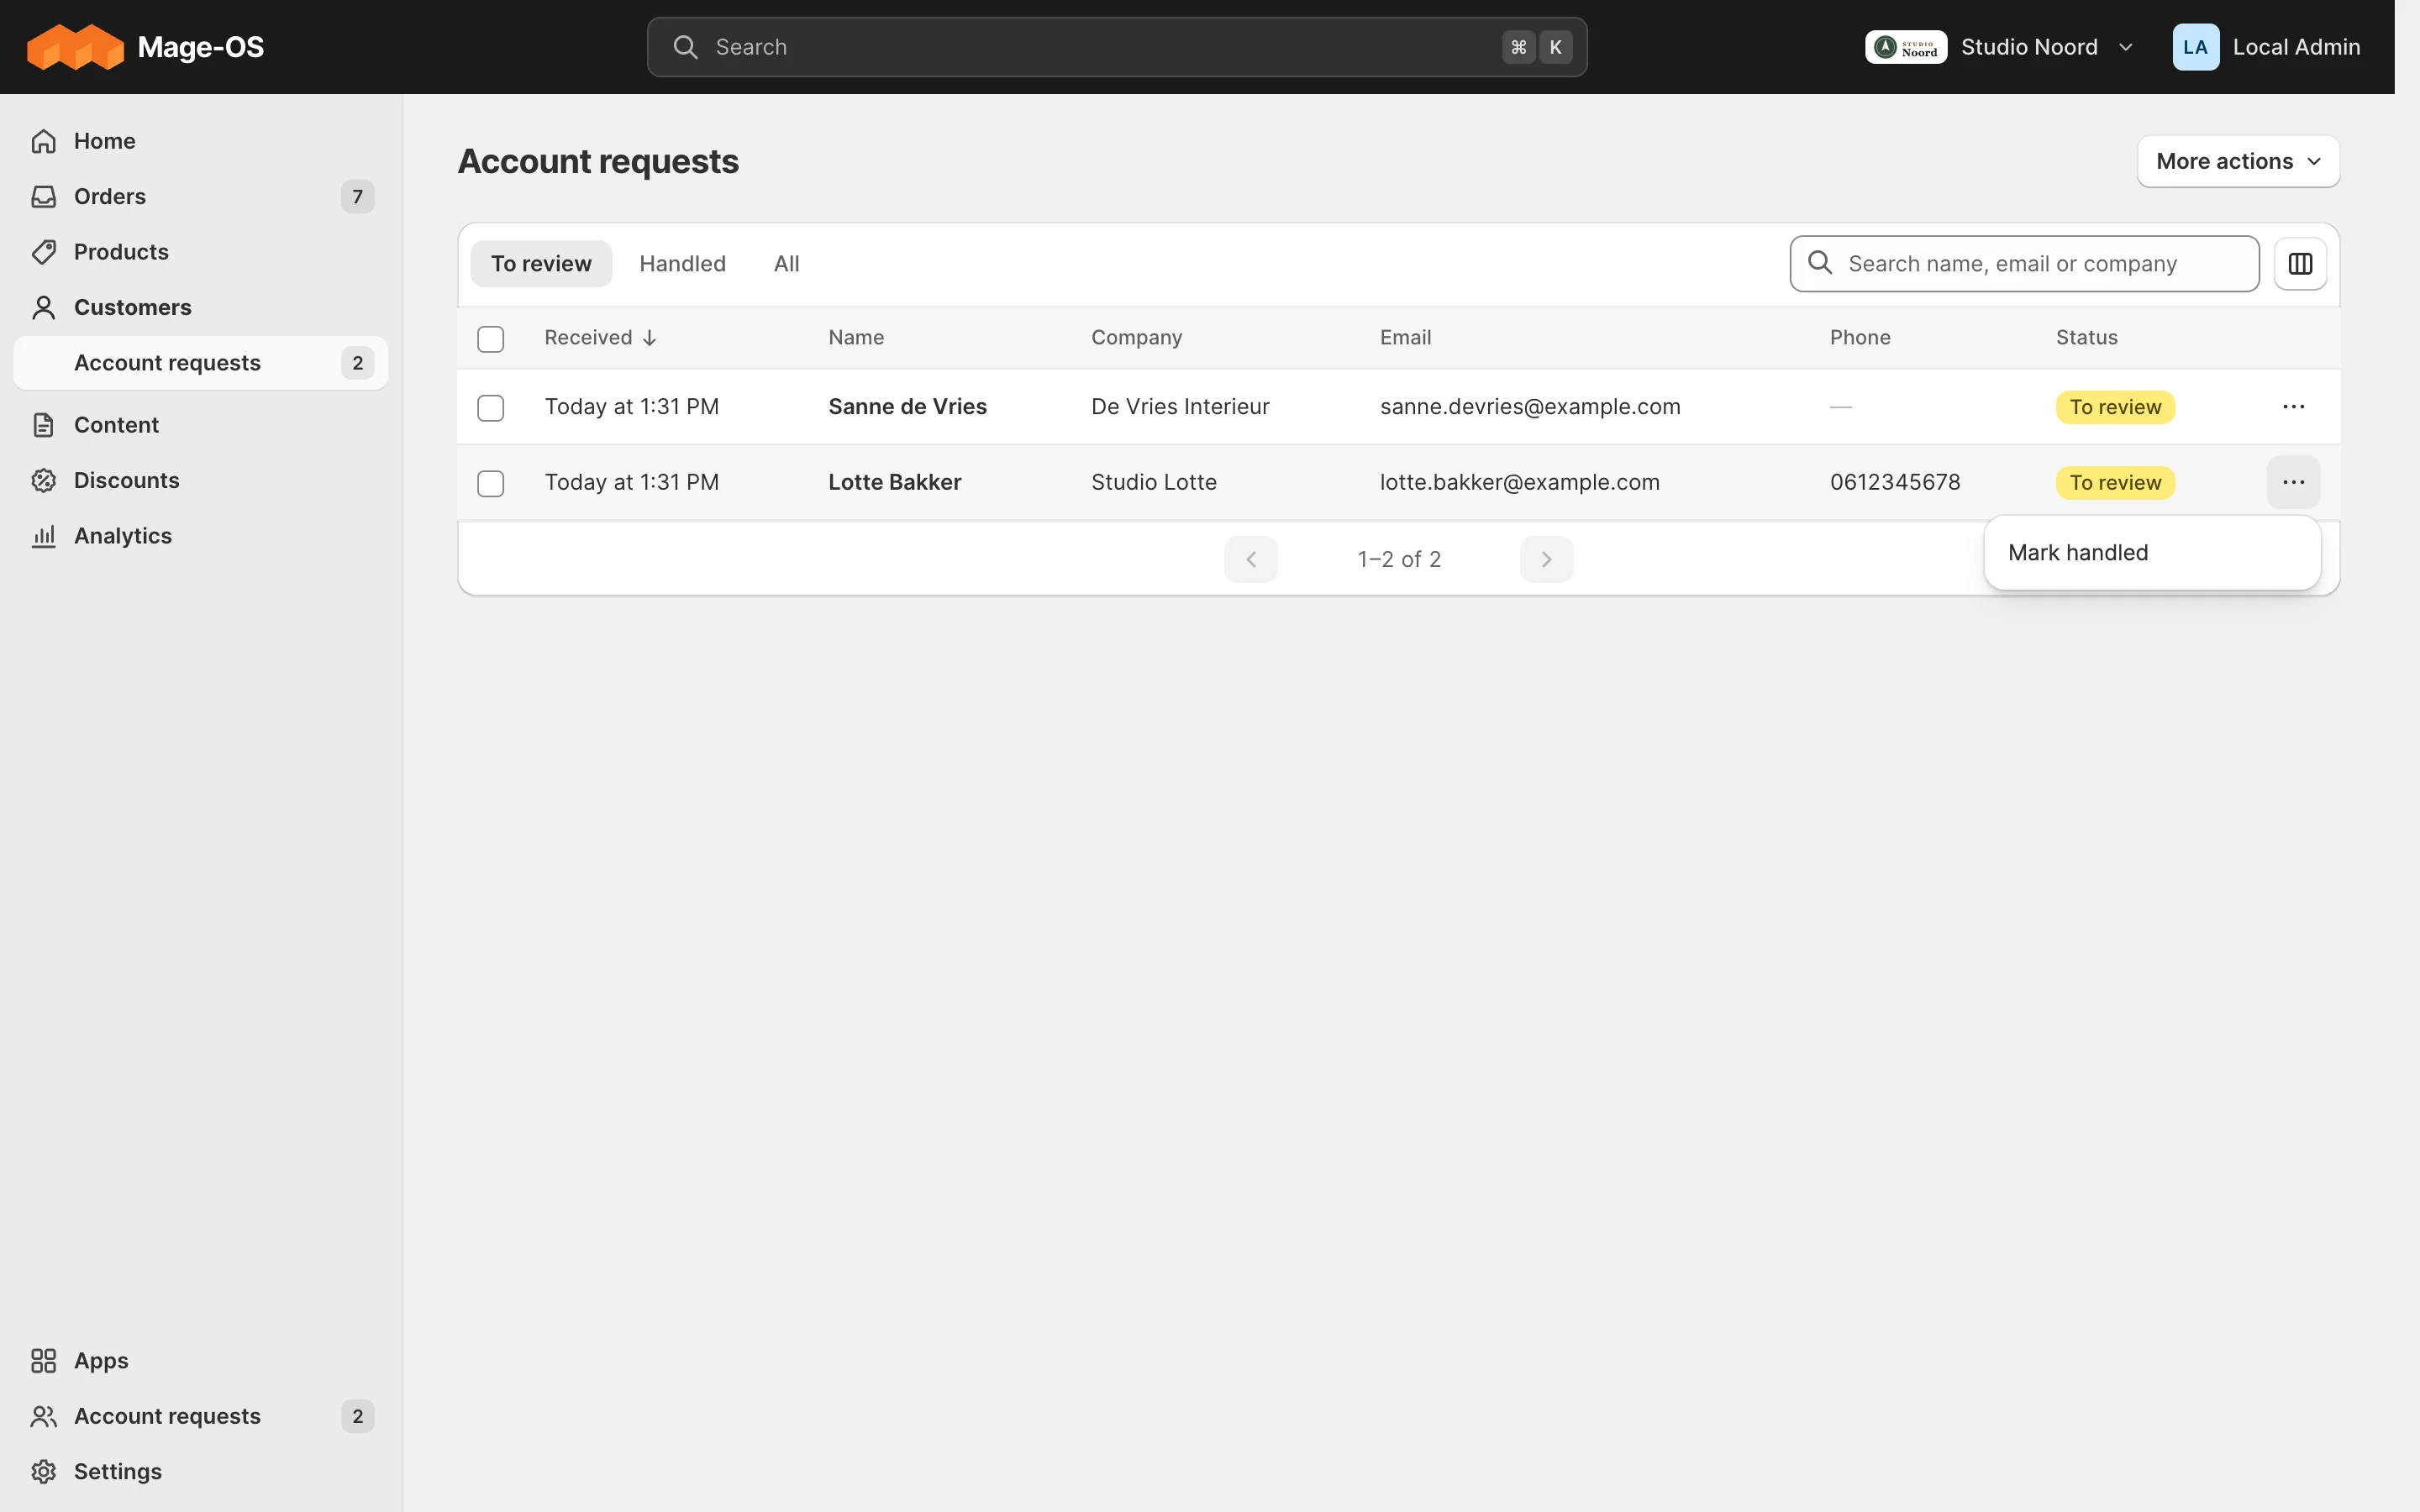Click phone number 0612345678
The image size is (2420, 1512).
coord(1894,482)
